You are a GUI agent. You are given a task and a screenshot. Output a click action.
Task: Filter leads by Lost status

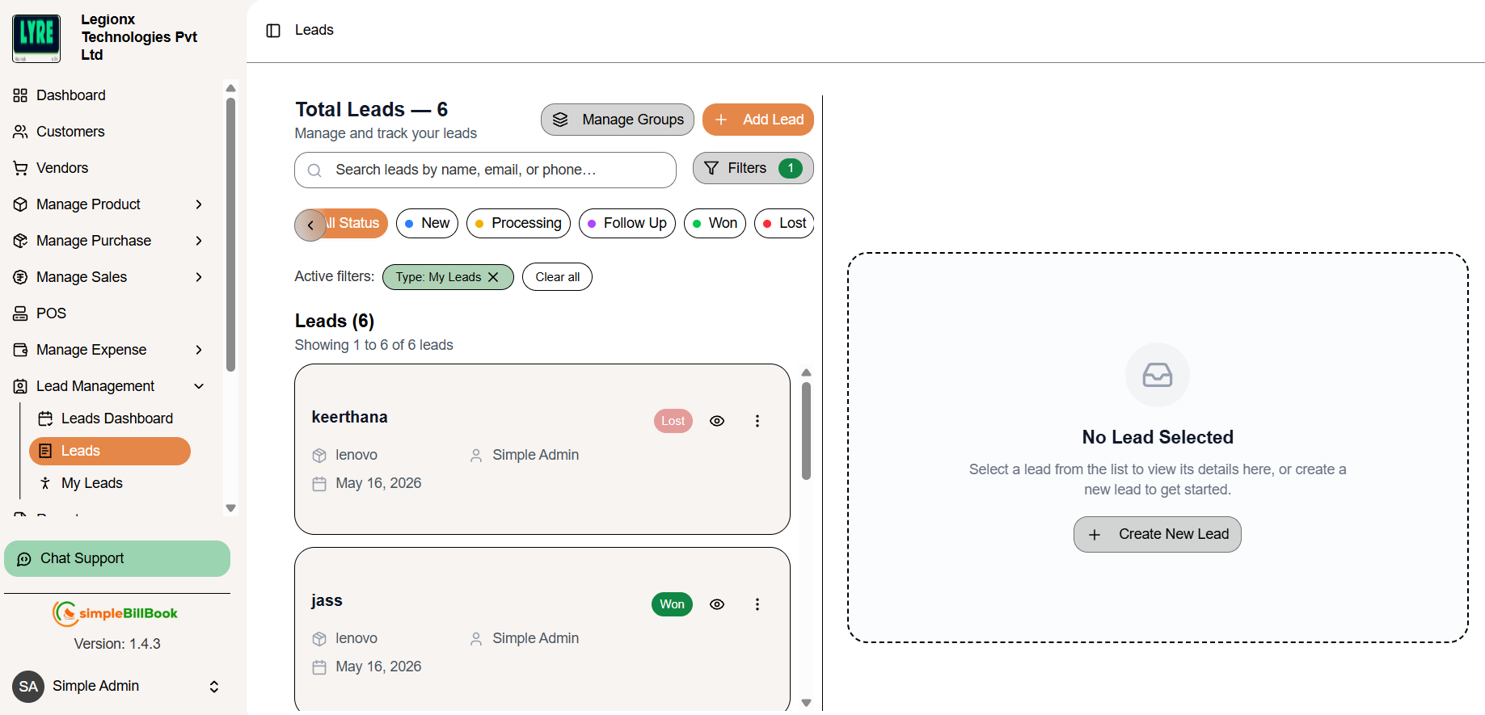coord(784,223)
